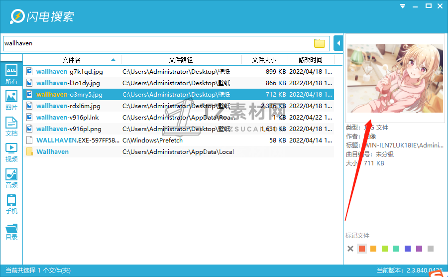Sort by the 修改时间 column header
448x277 pixels.
click(x=310, y=60)
